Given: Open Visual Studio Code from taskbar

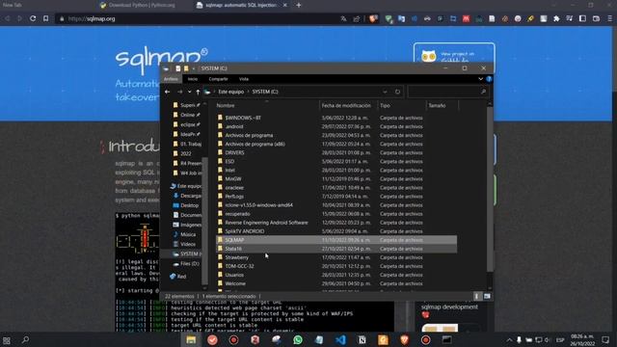Looking at the screenshot, I should pos(340,339).
